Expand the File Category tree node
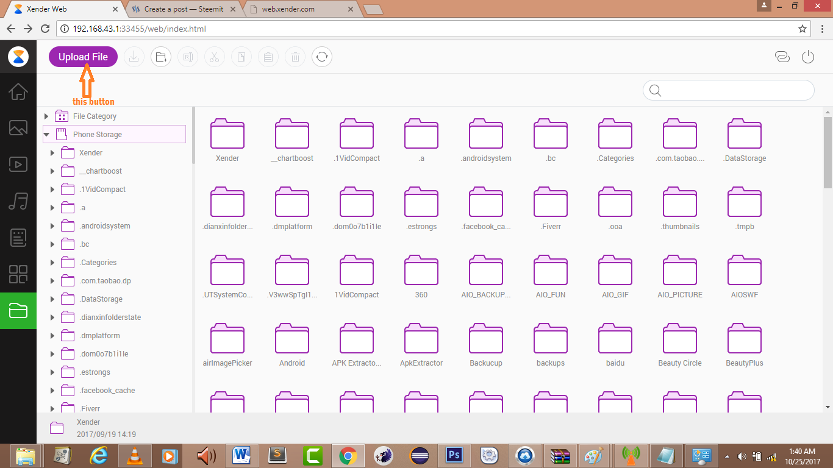 pos(46,116)
